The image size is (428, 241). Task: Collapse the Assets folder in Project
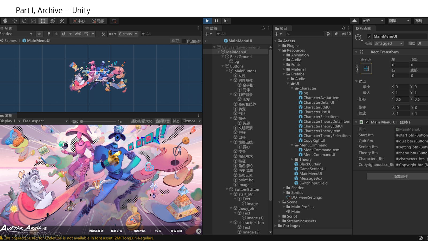pos(276,41)
